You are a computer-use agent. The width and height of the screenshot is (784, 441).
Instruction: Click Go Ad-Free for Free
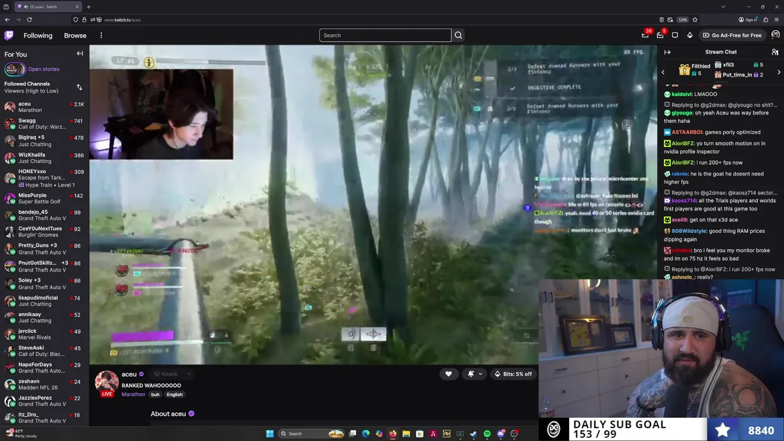[x=732, y=36]
